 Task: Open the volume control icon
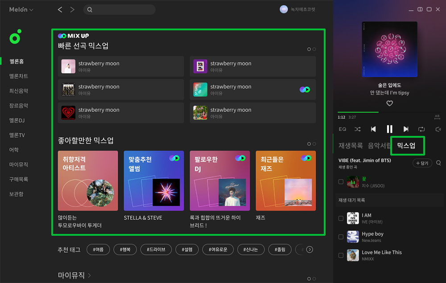pyautogui.click(x=438, y=129)
